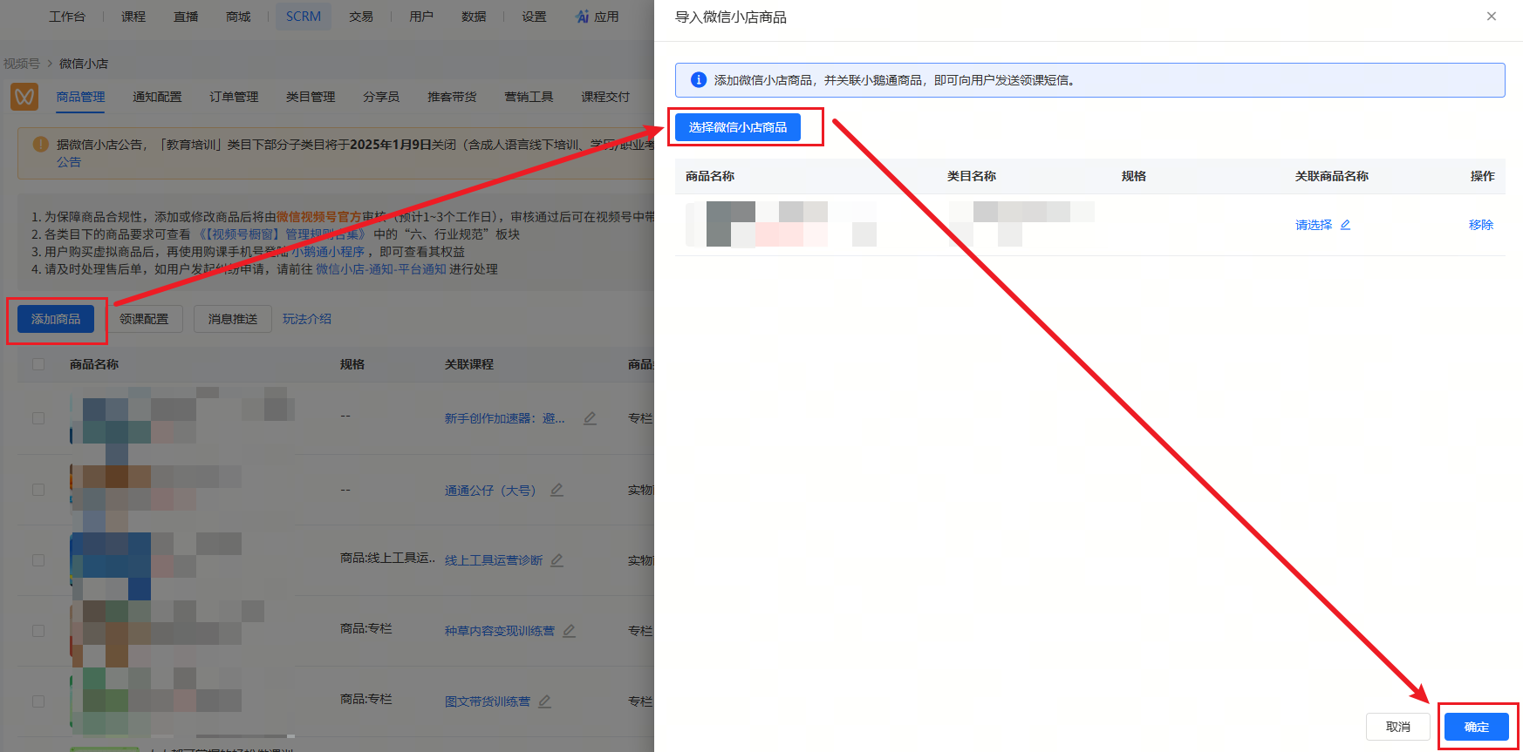Image resolution: width=1523 pixels, height=752 pixels.
Task: Click the orange warning icon in the announcement
Action: tap(41, 145)
